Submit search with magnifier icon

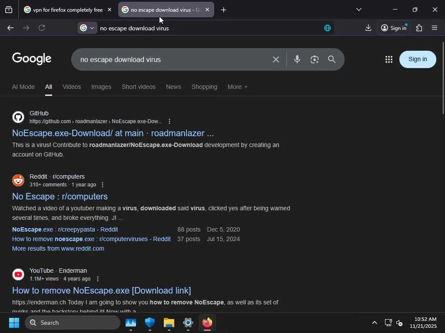tap(332, 59)
